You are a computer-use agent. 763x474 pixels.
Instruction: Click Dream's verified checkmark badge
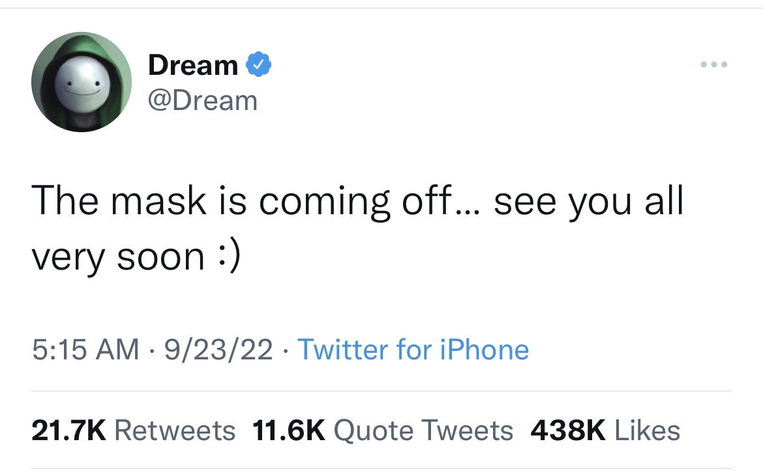click(260, 64)
